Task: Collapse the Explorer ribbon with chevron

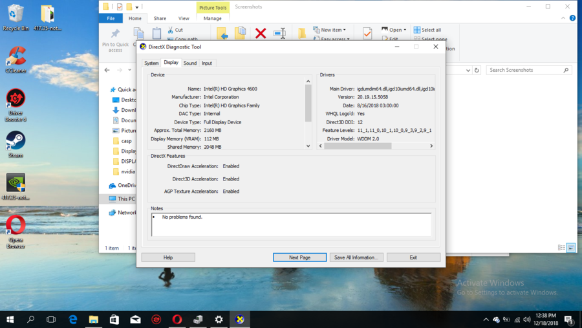Action: (x=563, y=18)
